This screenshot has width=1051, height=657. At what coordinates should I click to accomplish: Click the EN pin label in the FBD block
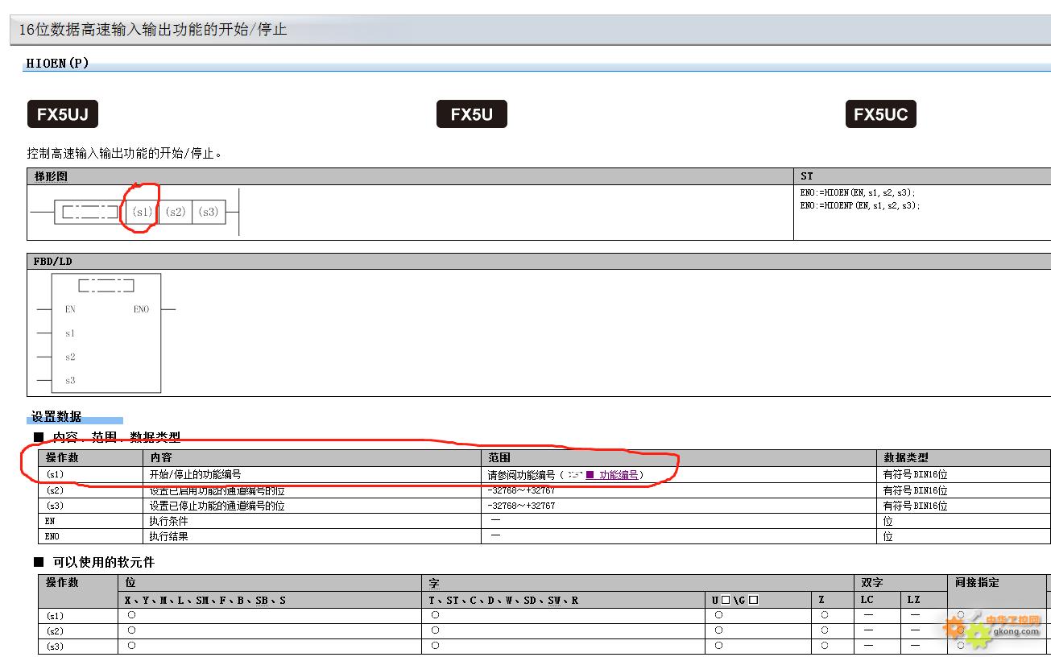click(70, 309)
